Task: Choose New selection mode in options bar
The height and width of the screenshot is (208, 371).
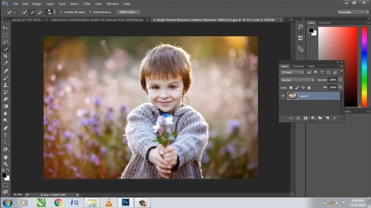Action: tap(24, 12)
